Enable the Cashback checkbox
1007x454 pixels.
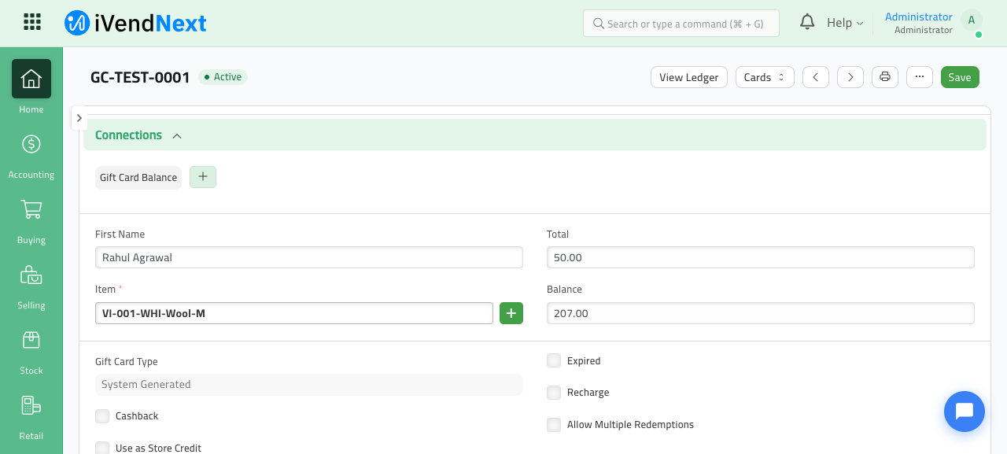click(102, 416)
